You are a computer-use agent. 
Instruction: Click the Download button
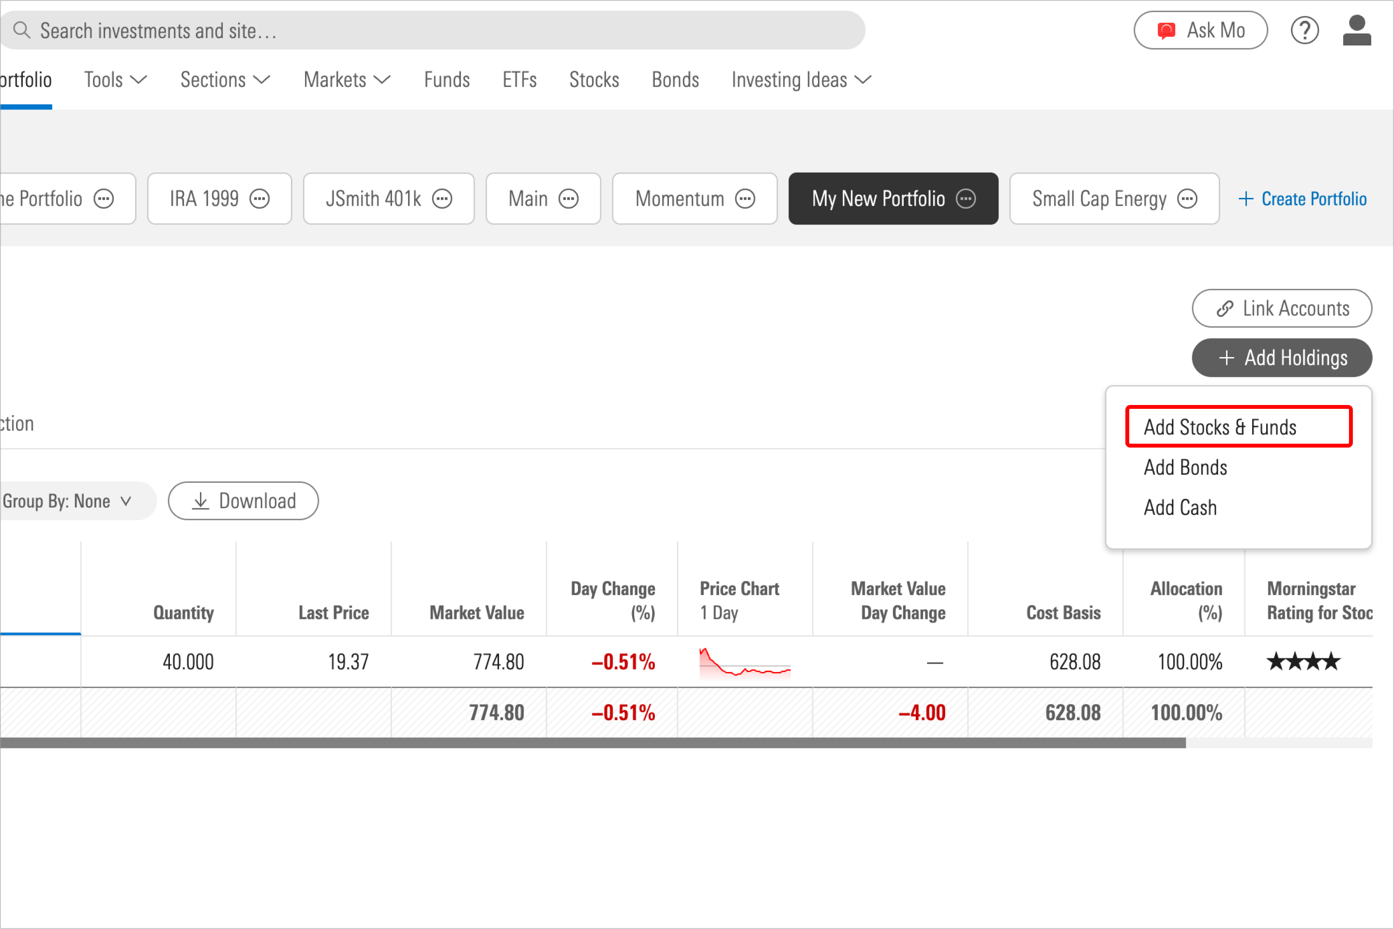pos(245,500)
